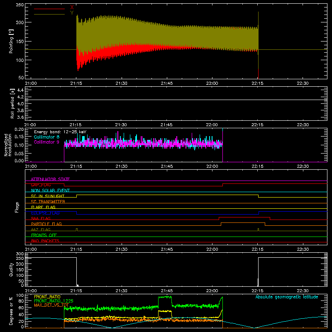Select the 'Energy band: 12-25 keV' annotation
332x332 pixels.
point(60,132)
